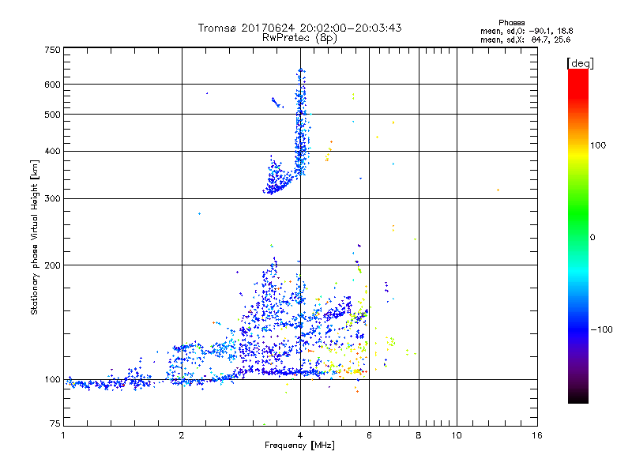
Task: Click the y-axis tick label '300'
Action: (52, 199)
